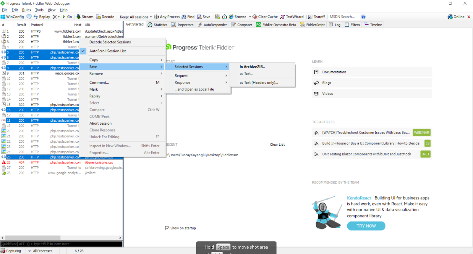Screen dimensions: 473x254
Task: Expand the Browse dropdown arrow
Action: click(250, 17)
